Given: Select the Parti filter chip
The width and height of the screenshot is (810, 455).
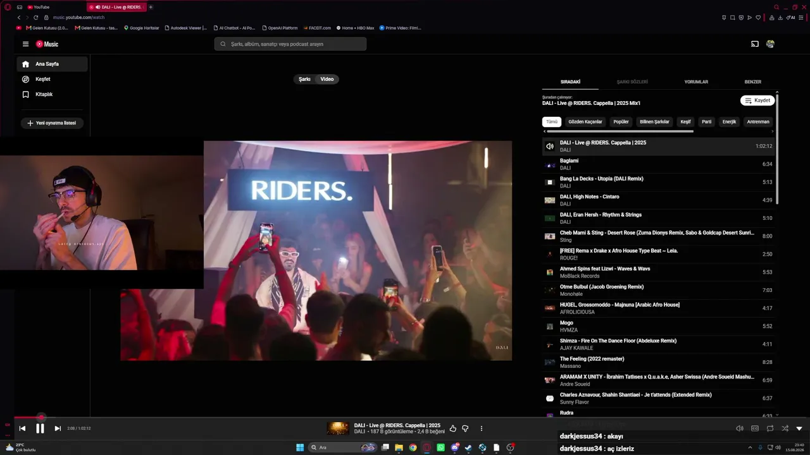Looking at the screenshot, I should pos(707,122).
